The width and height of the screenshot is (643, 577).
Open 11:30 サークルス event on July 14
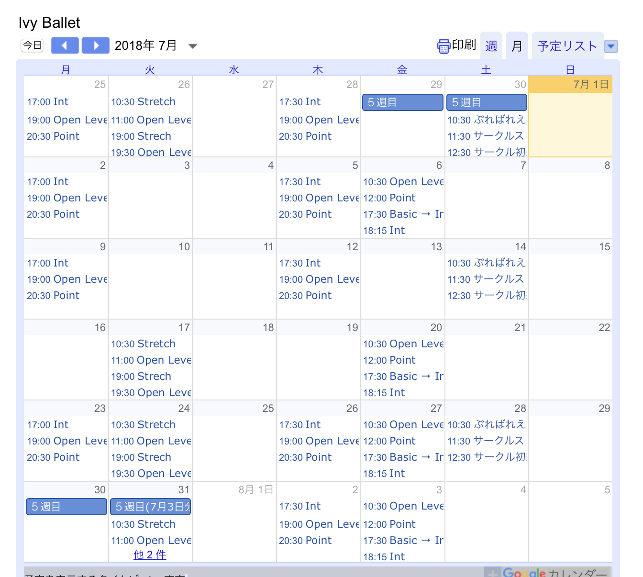[486, 279]
